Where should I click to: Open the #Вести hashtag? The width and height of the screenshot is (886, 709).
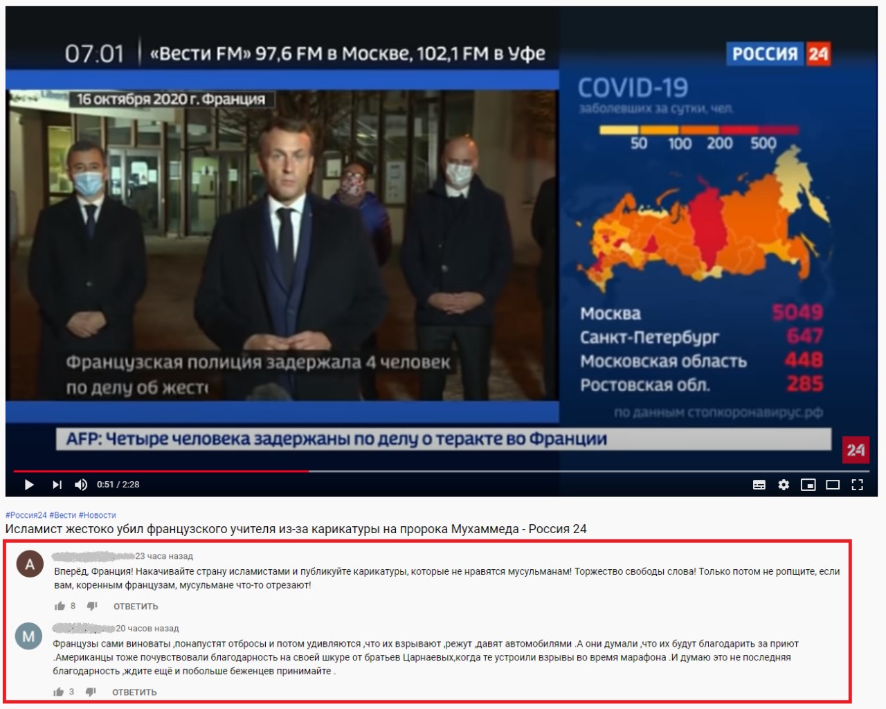(63, 515)
